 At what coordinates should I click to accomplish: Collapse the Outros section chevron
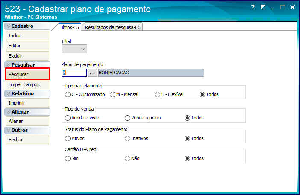coord(8,130)
